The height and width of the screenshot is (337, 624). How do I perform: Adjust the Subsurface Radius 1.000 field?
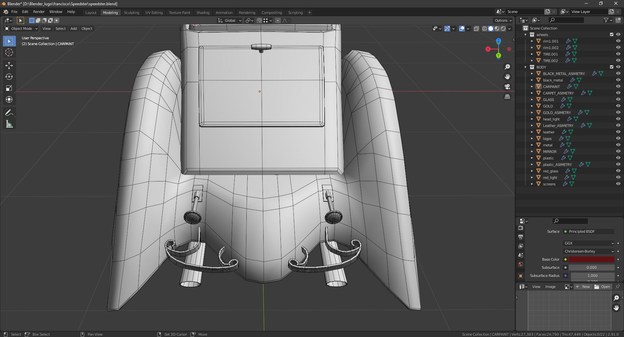coord(592,276)
